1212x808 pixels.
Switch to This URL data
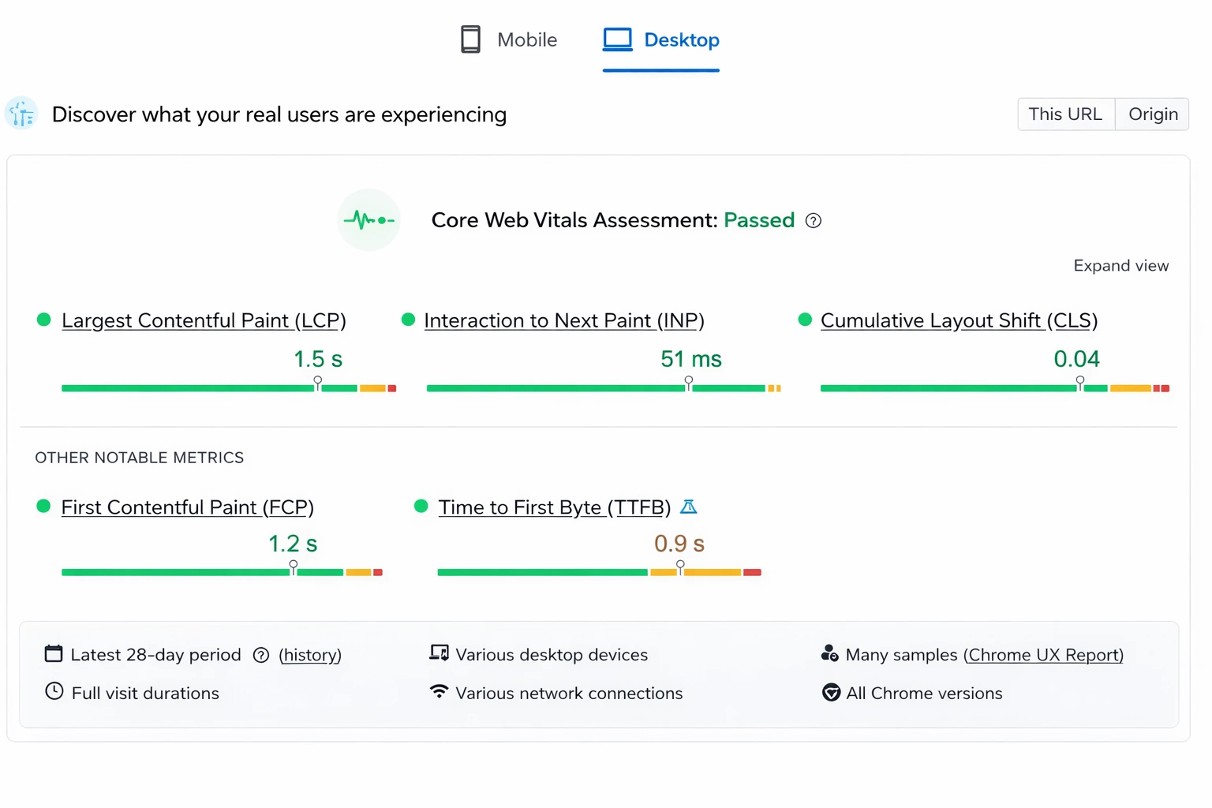1065,114
